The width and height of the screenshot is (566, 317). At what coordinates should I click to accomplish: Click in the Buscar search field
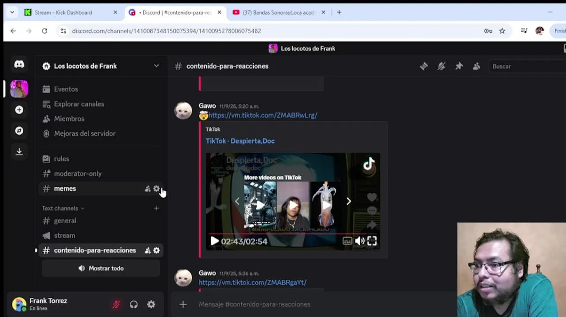point(527,66)
